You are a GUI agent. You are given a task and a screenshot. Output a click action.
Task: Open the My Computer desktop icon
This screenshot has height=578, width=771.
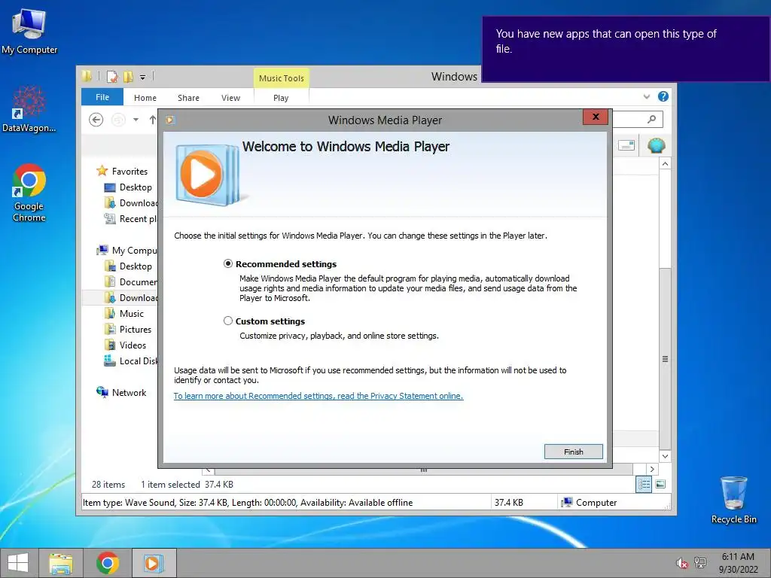click(29, 31)
